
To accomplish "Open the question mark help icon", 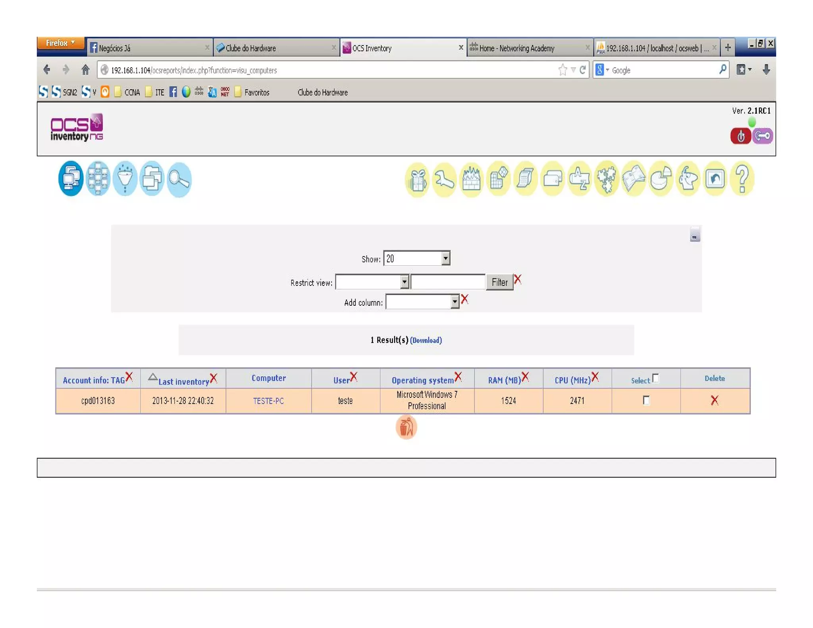I will click(x=742, y=179).
